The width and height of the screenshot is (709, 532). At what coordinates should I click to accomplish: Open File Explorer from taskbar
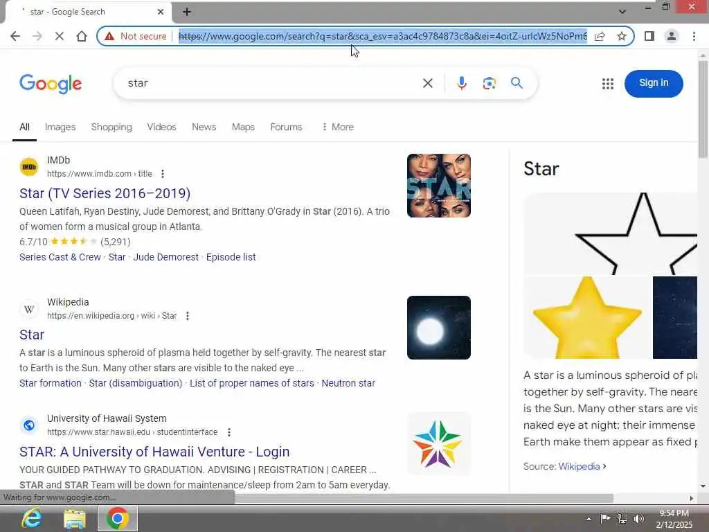click(x=75, y=518)
